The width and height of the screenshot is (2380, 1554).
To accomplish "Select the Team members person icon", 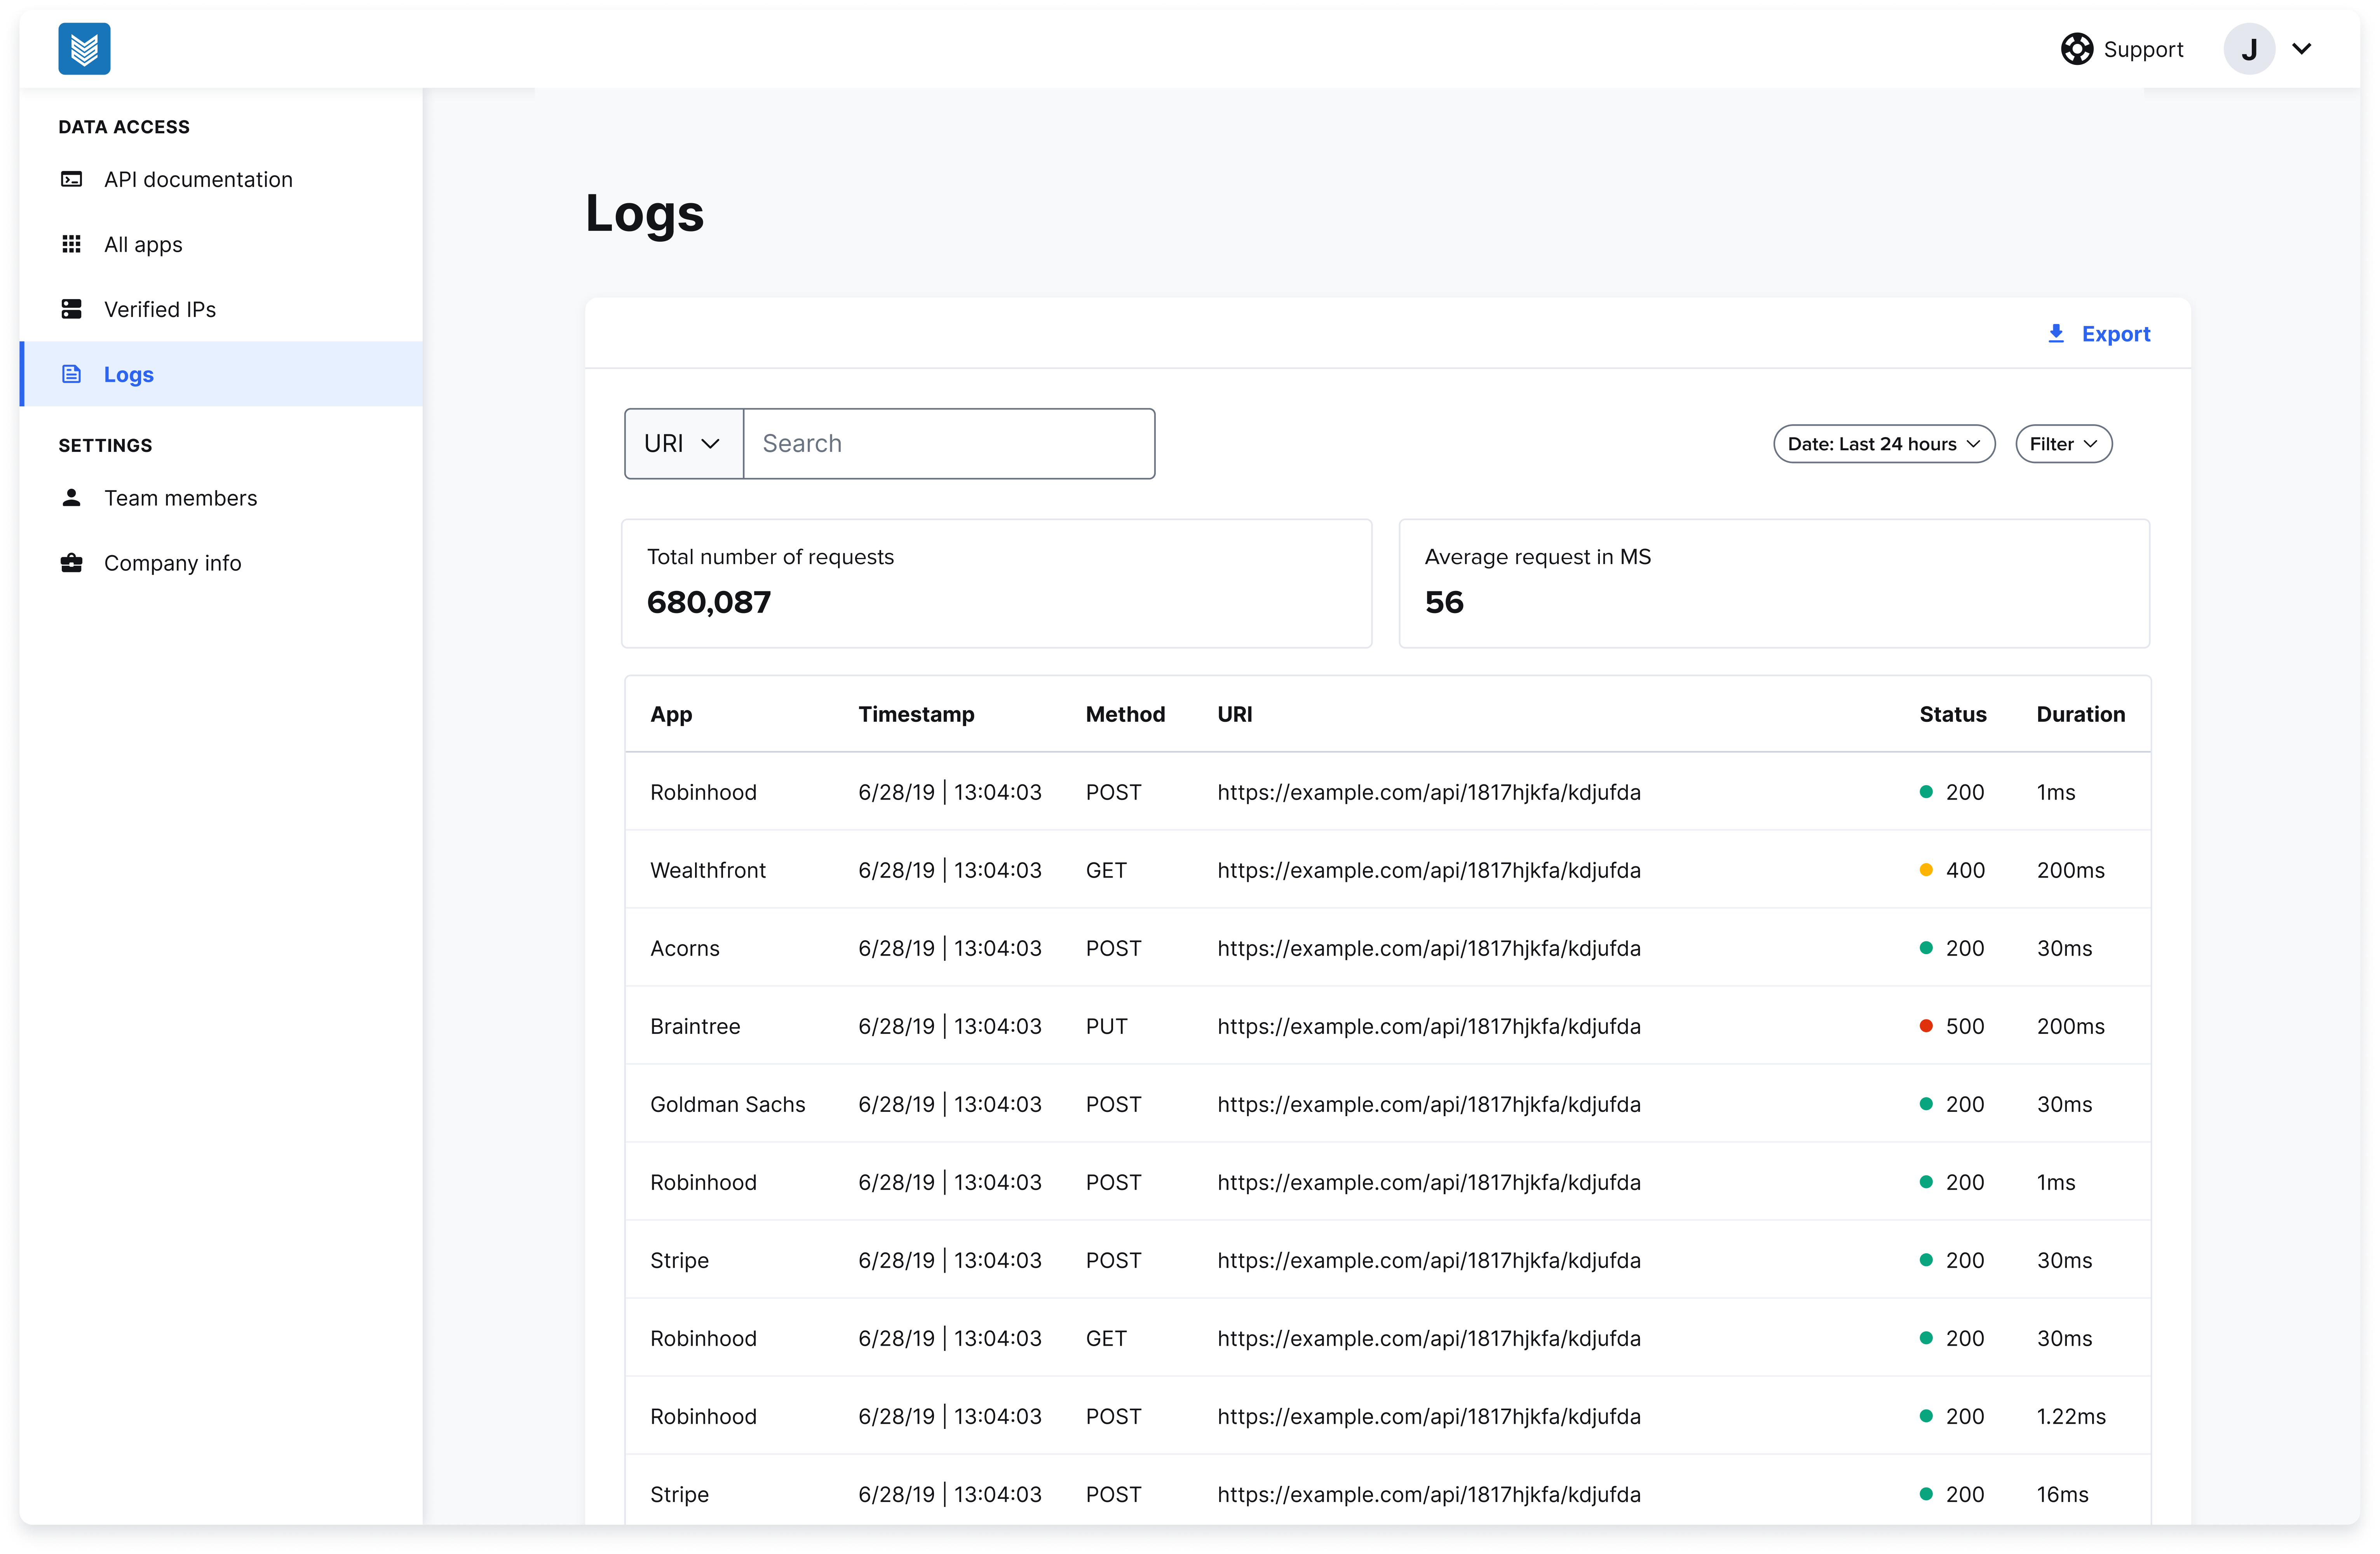I will tap(71, 497).
